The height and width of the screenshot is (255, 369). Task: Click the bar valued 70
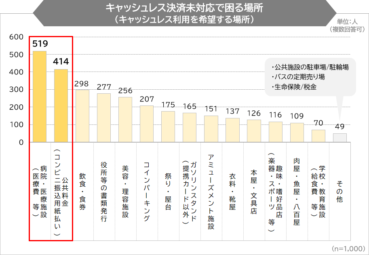point(318,136)
